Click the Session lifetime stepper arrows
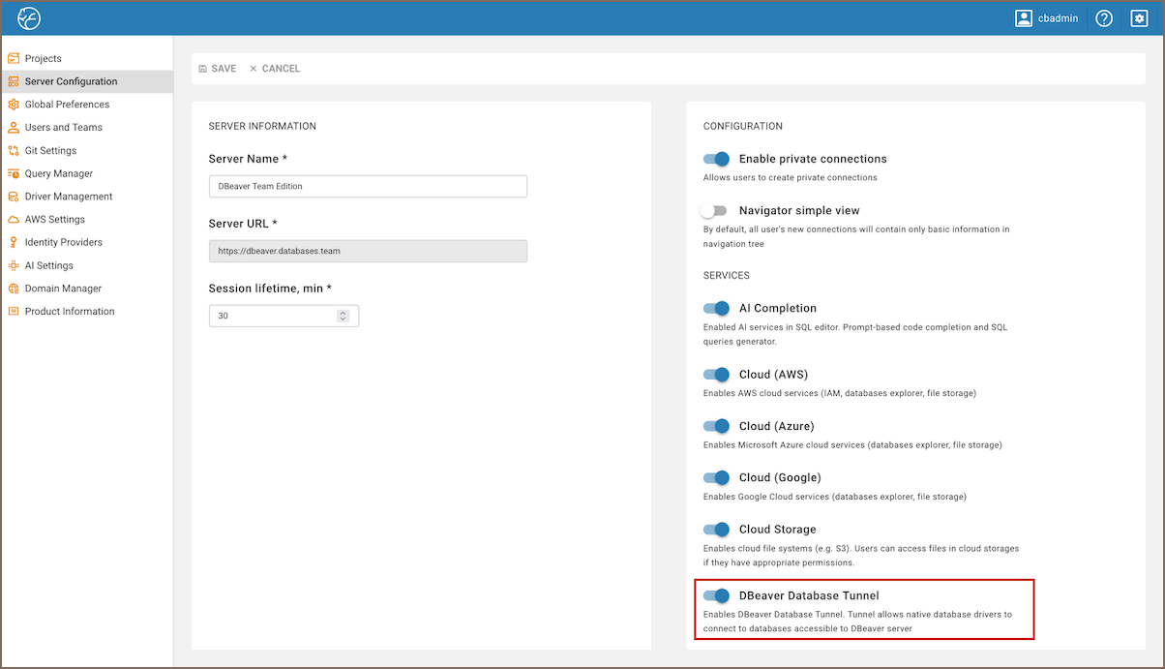1165x669 pixels. (343, 316)
